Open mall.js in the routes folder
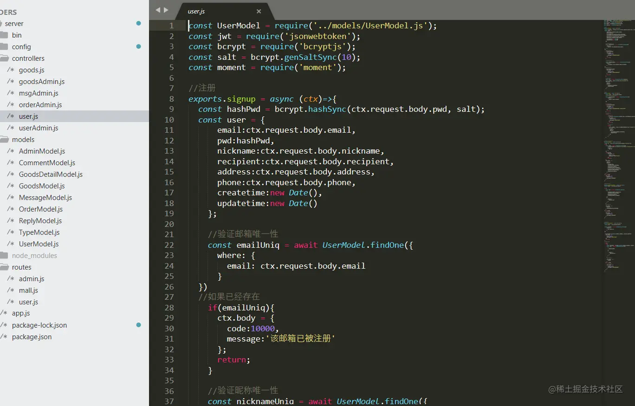 coord(28,290)
